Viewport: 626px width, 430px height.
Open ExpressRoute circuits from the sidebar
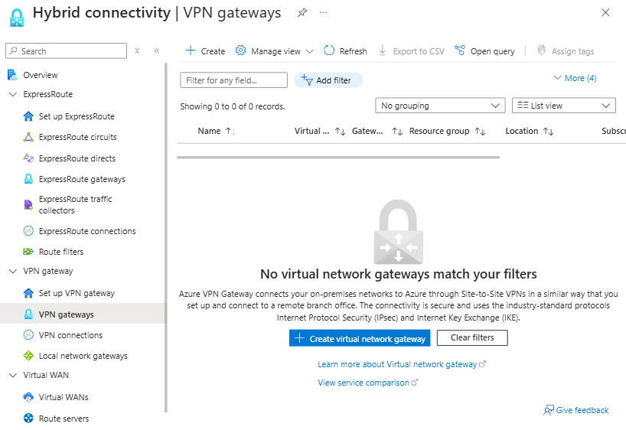[77, 138]
